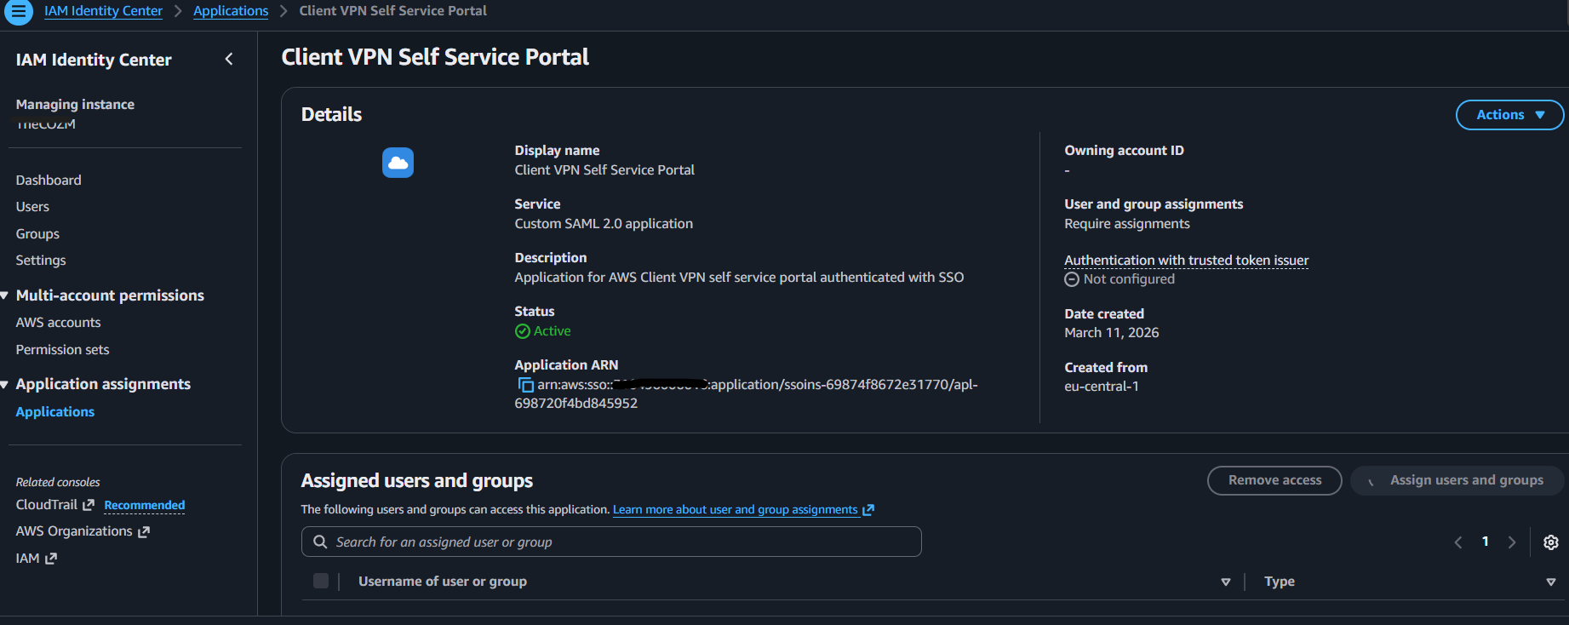Open the CloudTrail related console link
Viewport: 1569px width, 625px height.
(47, 505)
